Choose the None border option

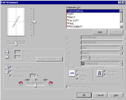78,79
